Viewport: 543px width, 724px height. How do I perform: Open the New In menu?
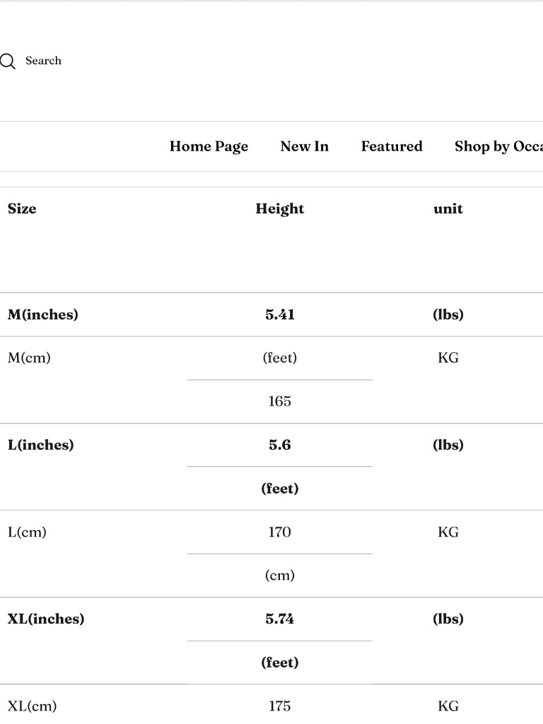[x=304, y=146]
